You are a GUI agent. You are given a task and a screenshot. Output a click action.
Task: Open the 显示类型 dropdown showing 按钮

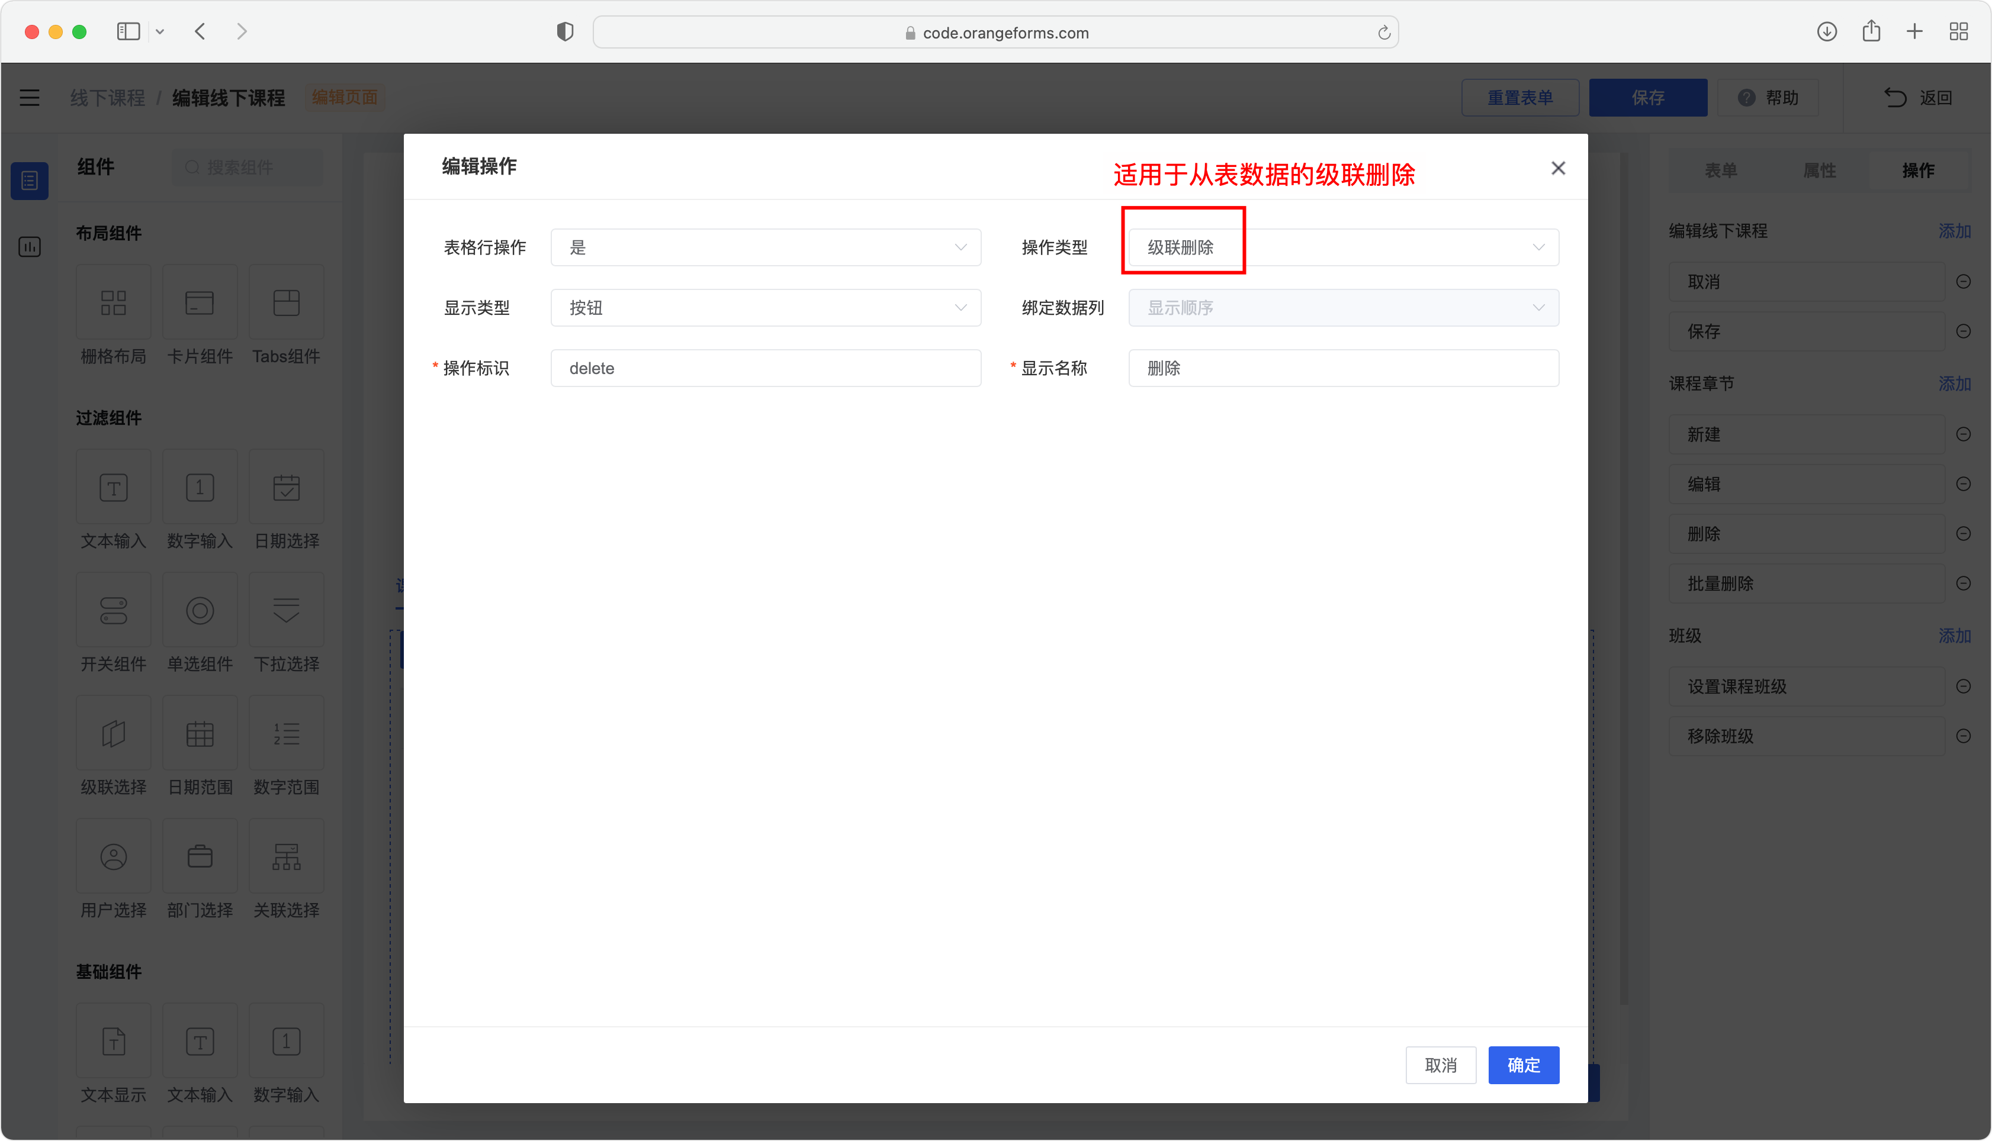765,308
